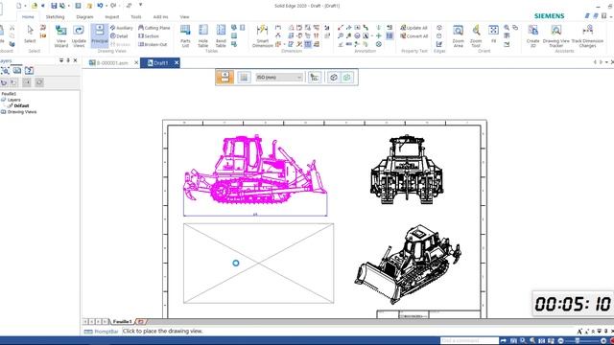
Task: Open the Undo history dropdown arrow
Action: pyautogui.click(x=106, y=6)
